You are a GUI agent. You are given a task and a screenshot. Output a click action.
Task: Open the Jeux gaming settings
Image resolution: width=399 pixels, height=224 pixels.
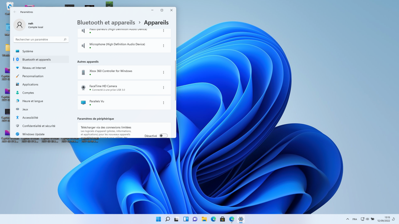41,109
